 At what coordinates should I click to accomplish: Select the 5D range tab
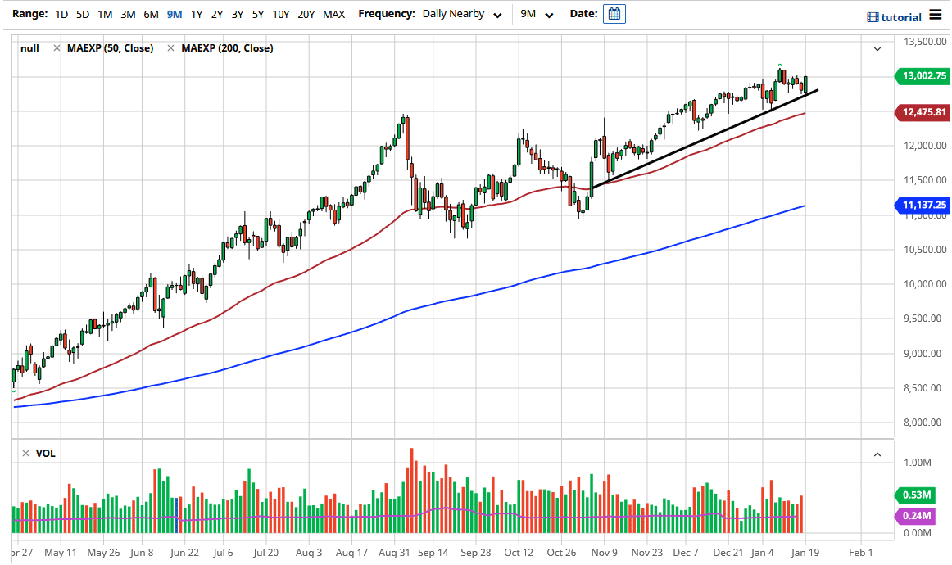[82, 14]
